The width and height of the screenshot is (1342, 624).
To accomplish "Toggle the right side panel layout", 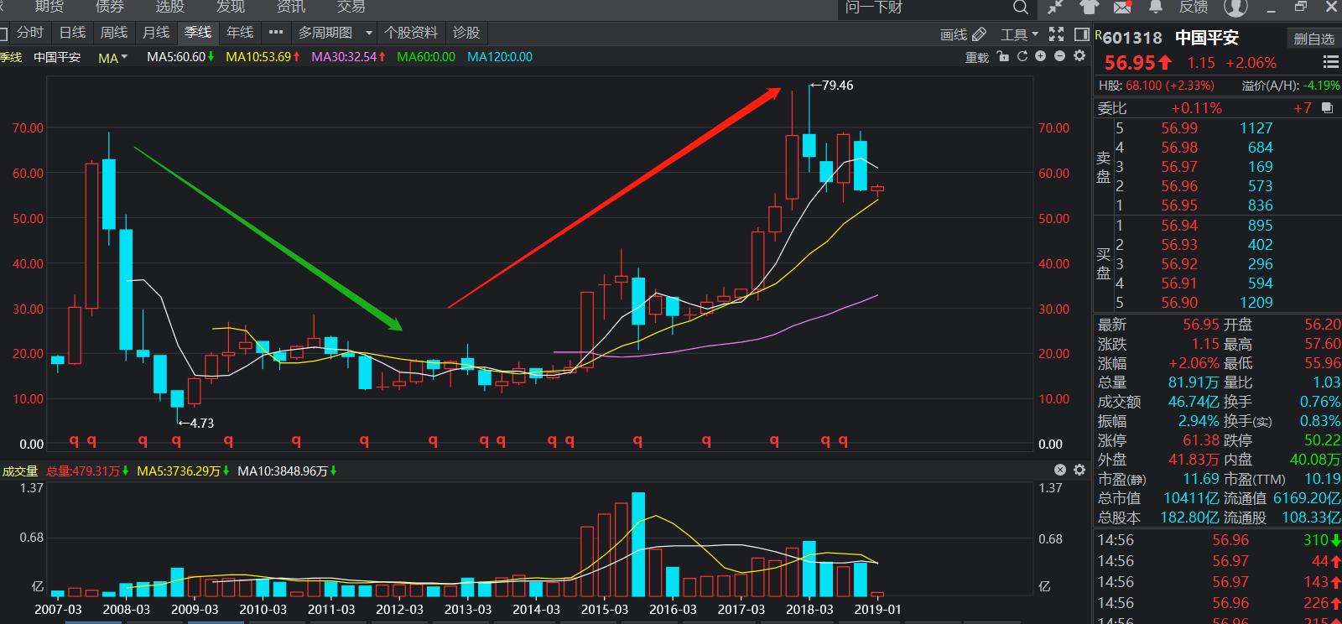I will (1081, 34).
